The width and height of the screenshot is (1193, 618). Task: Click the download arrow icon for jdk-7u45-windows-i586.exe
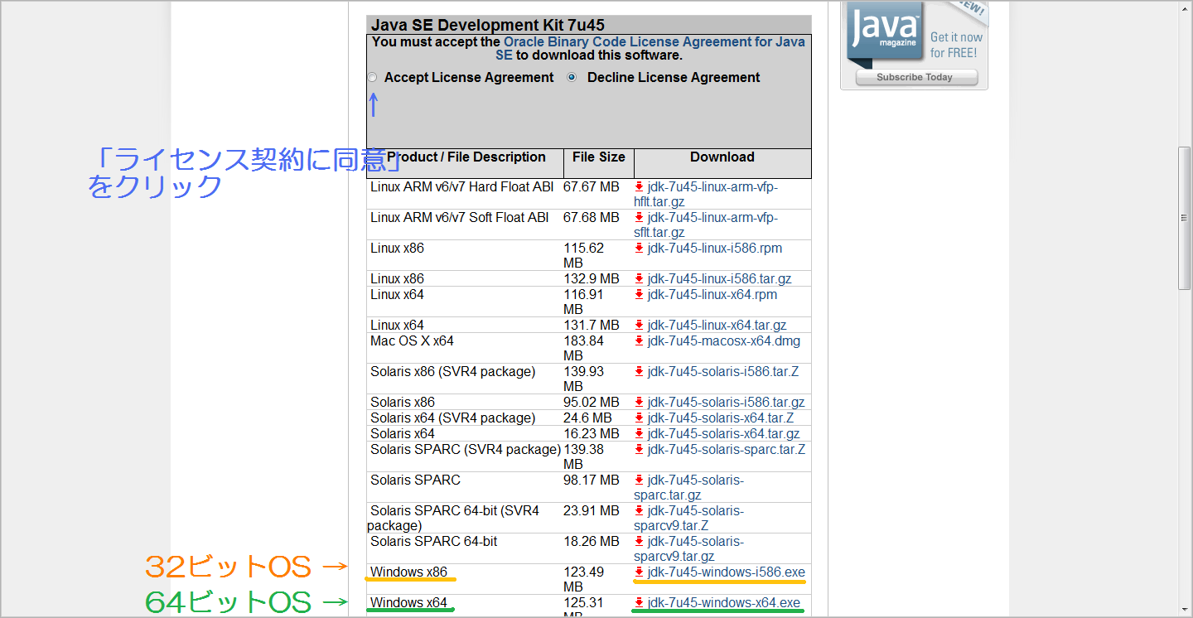639,572
